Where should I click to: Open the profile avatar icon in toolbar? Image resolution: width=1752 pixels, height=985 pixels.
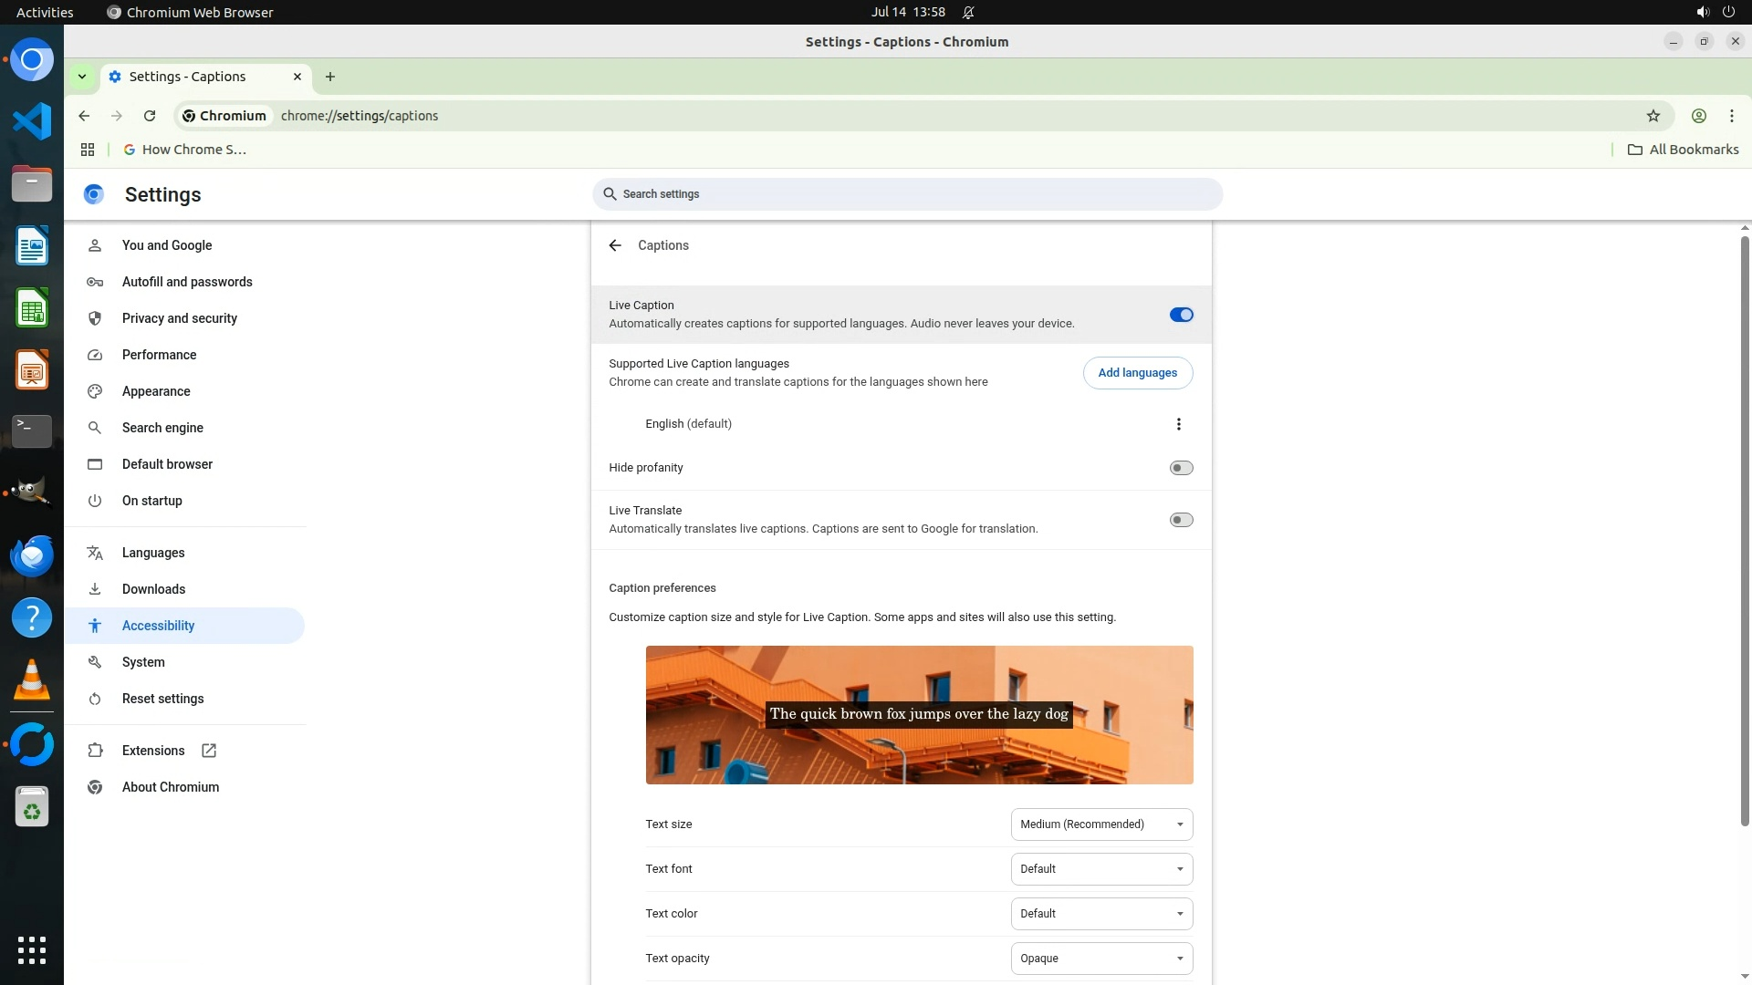tap(1698, 116)
